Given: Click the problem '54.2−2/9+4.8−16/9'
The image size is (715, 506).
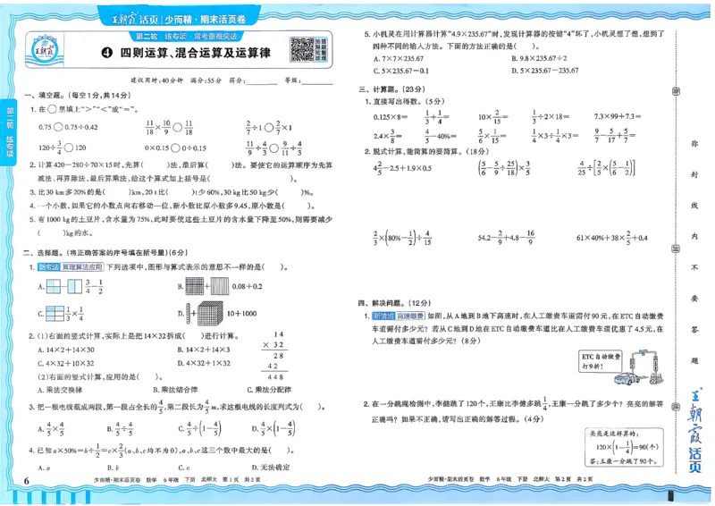Looking at the screenshot, I should coord(506,237).
